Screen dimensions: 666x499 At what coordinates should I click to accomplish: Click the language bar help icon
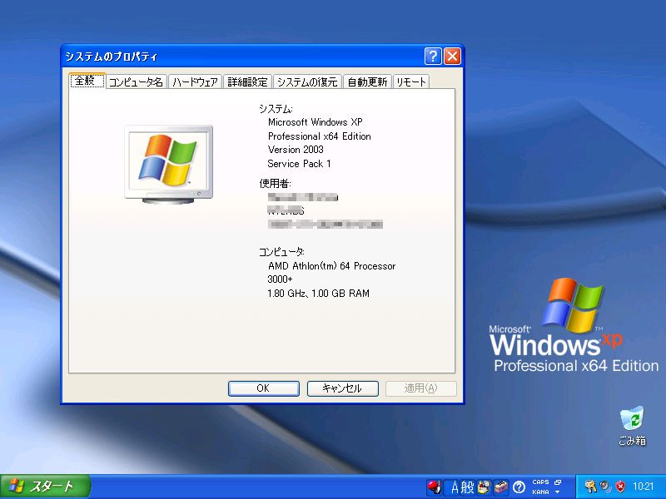coord(519,487)
